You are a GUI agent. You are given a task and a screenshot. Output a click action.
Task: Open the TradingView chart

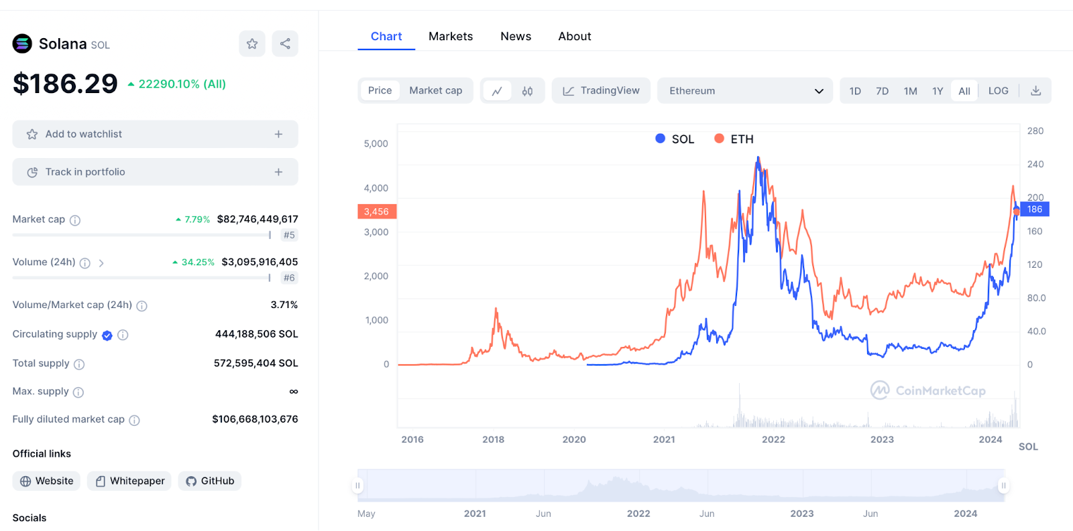pos(601,90)
